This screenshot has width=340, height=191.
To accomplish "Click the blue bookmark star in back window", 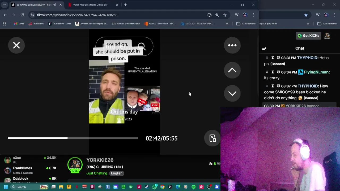I will pos(306,15).
